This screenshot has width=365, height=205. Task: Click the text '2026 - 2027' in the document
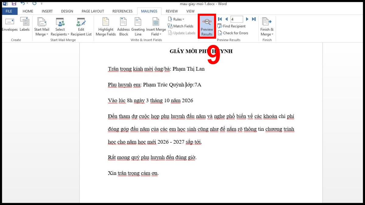172,142
